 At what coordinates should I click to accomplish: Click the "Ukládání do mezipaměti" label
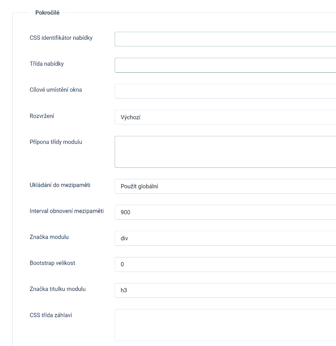click(60, 185)
